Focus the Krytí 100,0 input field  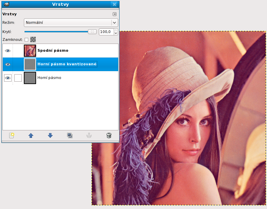point(106,32)
